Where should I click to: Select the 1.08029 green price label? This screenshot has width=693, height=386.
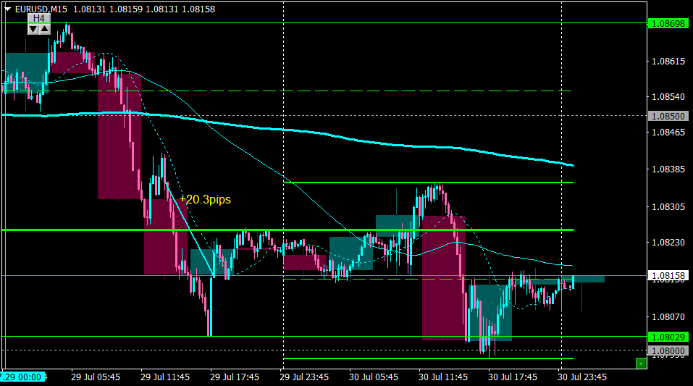point(668,337)
